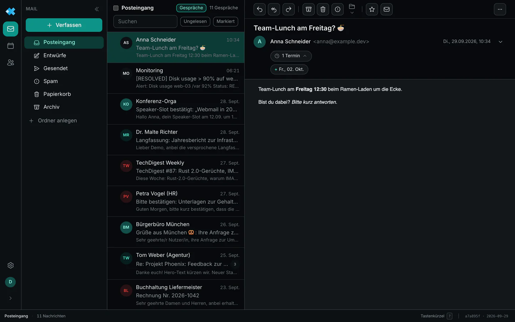Viewport: 515px width, 322px height.
Task: Open the user avatar 'D' menu
Action: coord(10,282)
